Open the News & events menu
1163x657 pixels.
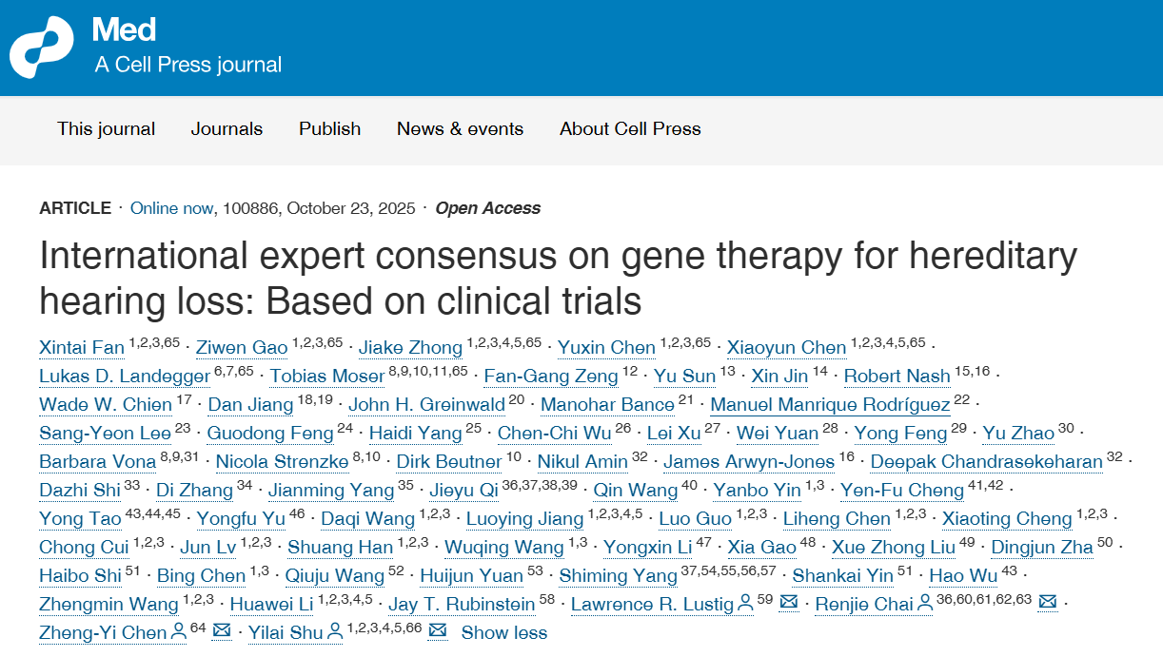(460, 129)
